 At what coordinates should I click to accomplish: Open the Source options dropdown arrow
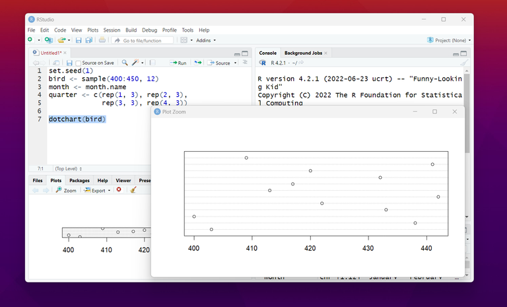(236, 63)
